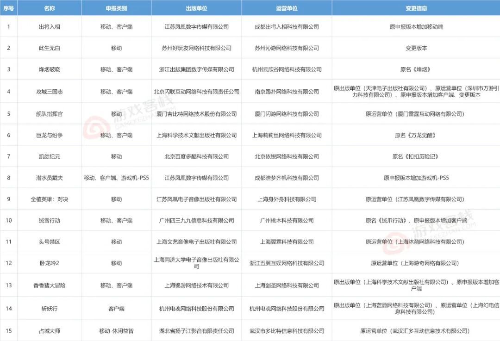Click the 攻城三国志 name cell
The width and height of the screenshot is (500, 341).
pos(50,92)
